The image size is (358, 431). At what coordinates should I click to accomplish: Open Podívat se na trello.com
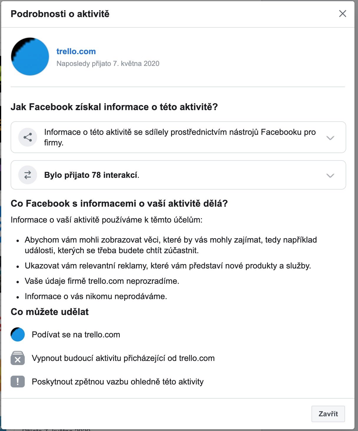pyautogui.click(x=76, y=335)
